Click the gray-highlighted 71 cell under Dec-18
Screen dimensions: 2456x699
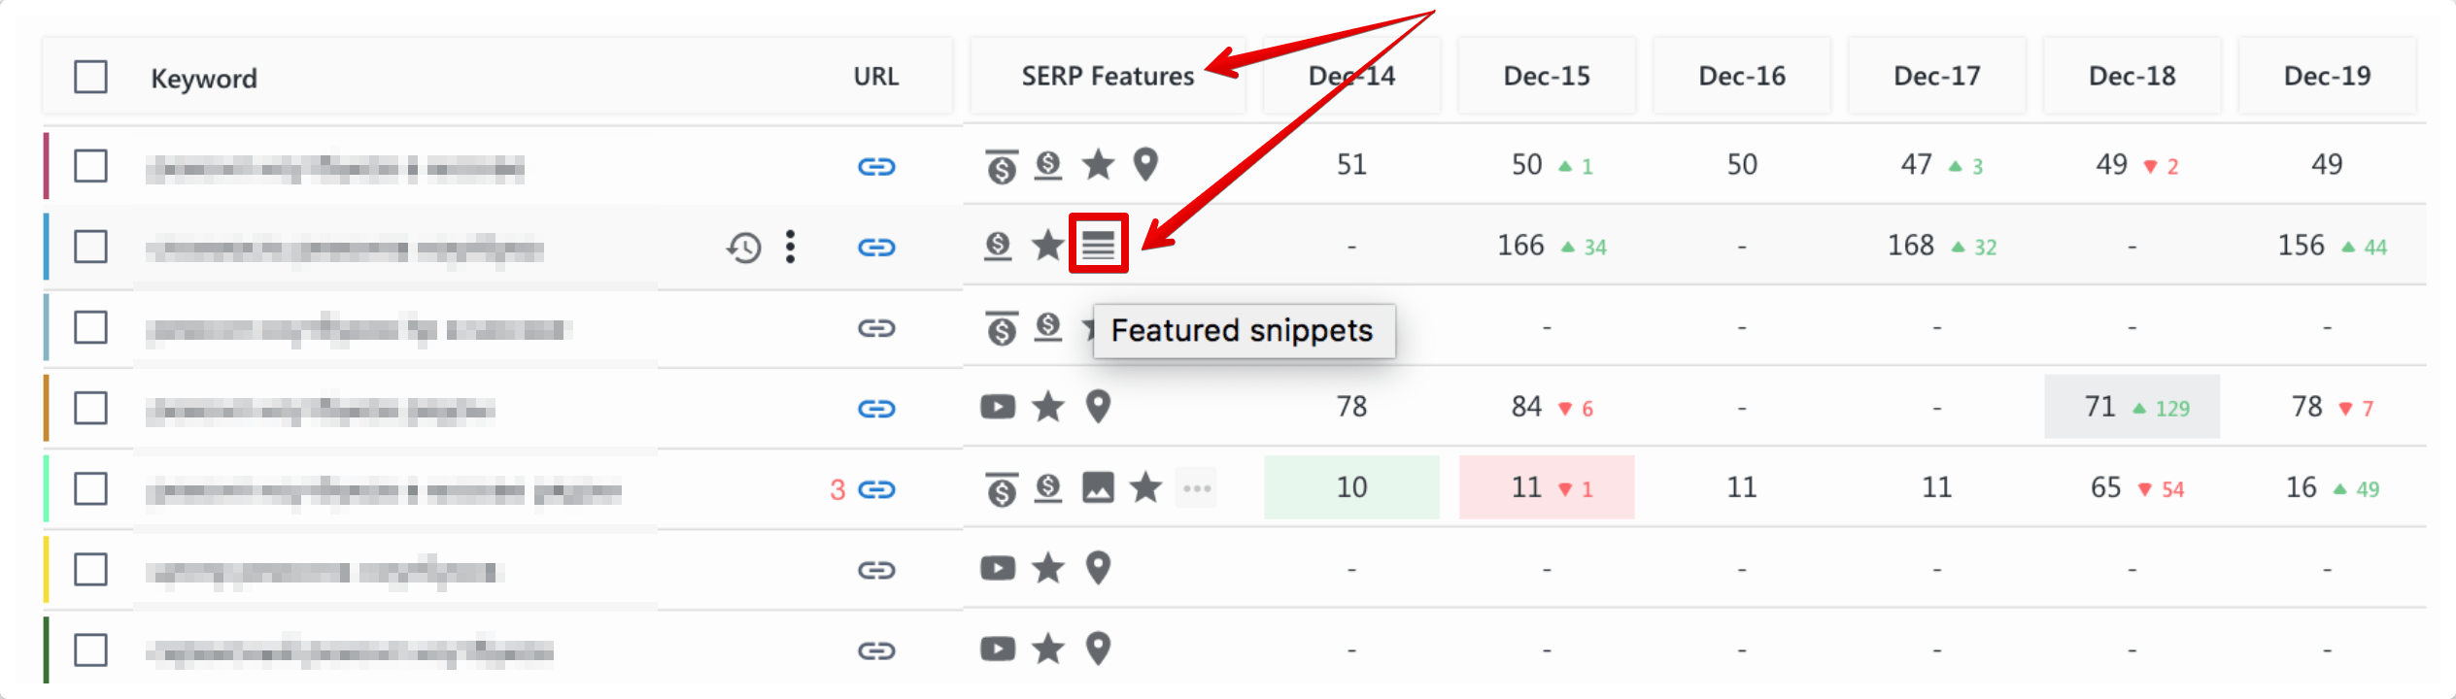point(2132,407)
